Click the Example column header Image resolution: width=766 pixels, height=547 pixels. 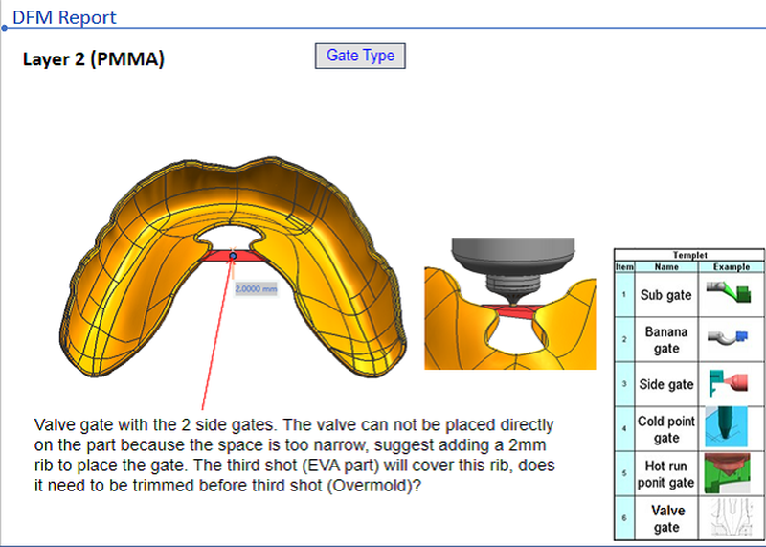pos(732,265)
